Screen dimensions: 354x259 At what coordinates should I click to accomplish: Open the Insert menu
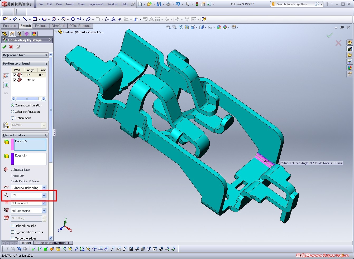pos(70,4)
